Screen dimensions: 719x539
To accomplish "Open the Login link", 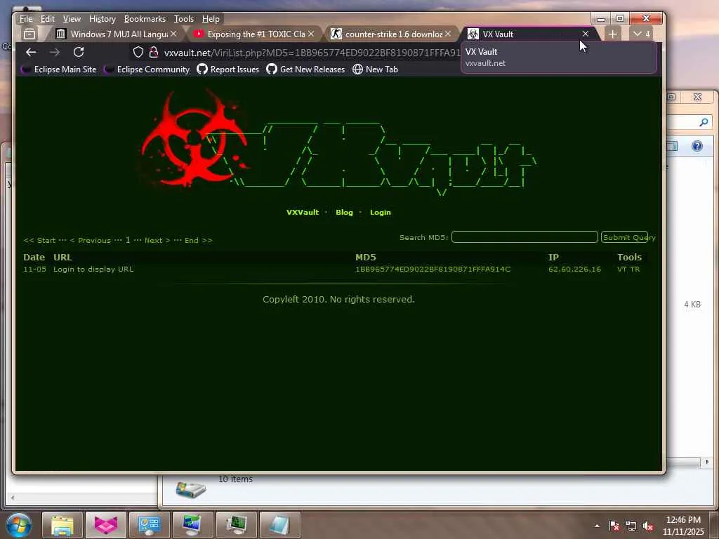I will pyautogui.click(x=380, y=212).
